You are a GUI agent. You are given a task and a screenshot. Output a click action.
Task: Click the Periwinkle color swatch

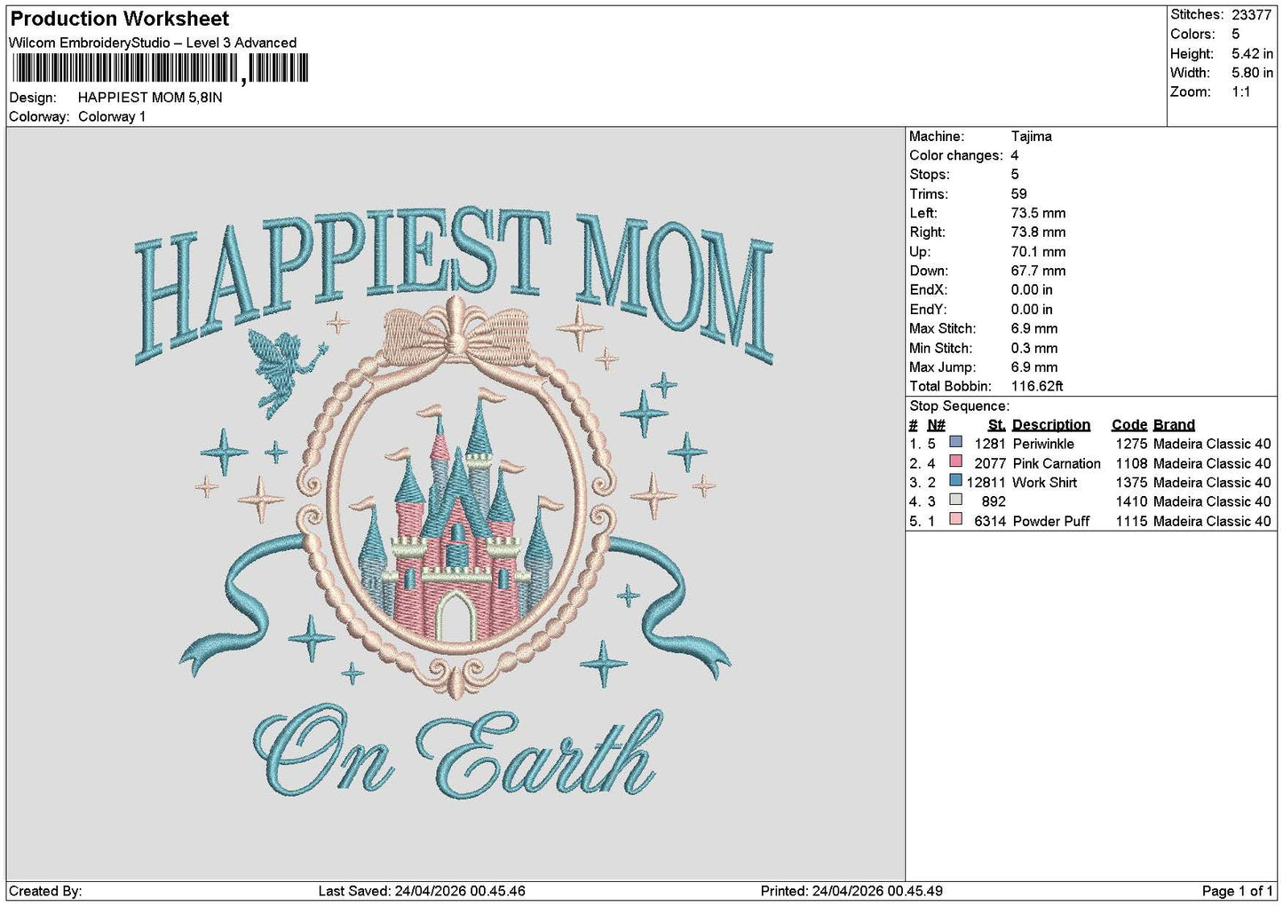[x=955, y=442]
